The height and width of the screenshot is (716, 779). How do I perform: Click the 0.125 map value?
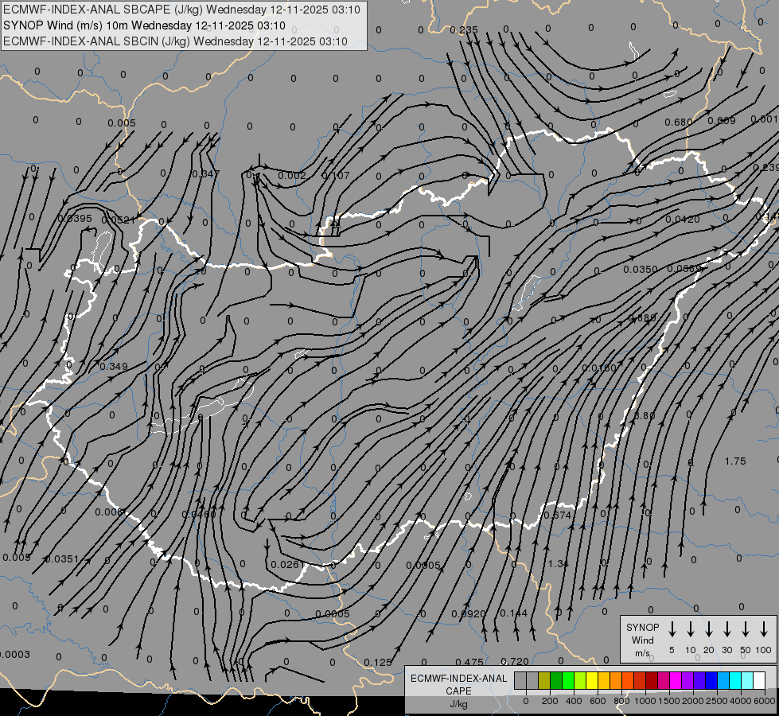point(378,663)
